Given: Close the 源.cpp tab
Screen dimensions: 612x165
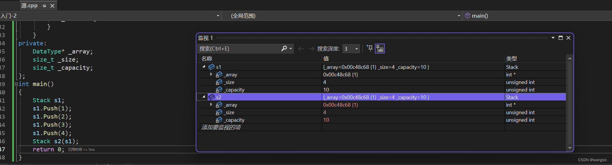Looking at the screenshot, I should pos(53,6).
